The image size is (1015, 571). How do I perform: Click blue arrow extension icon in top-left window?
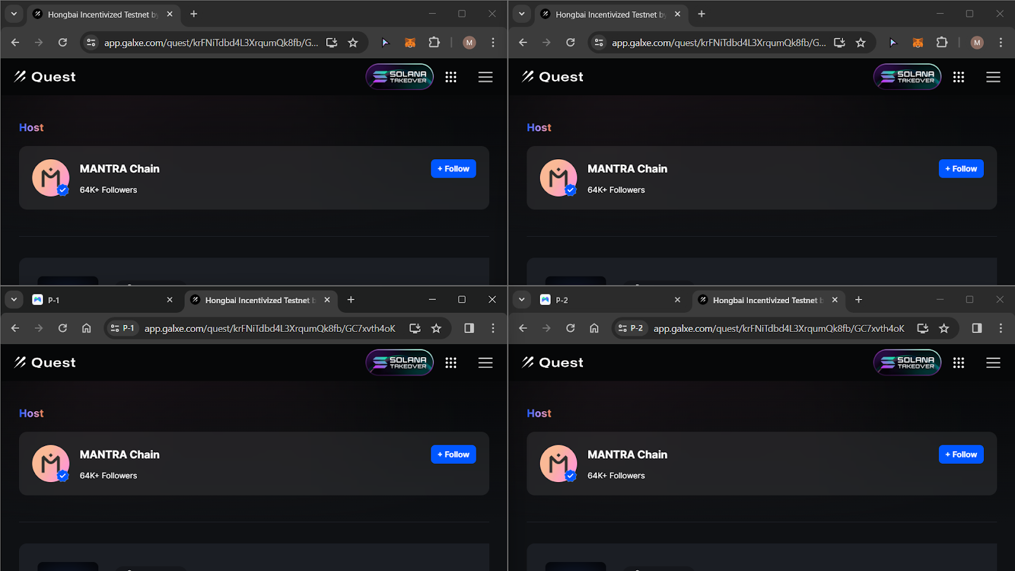point(385,43)
